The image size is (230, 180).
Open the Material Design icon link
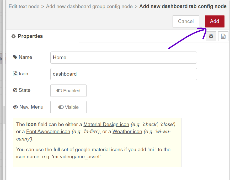pyautogui.click(x=106, y=124)
